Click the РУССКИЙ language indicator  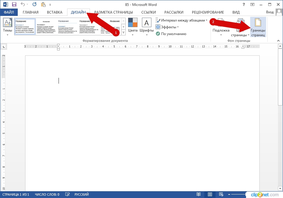[x=82, y=194]
